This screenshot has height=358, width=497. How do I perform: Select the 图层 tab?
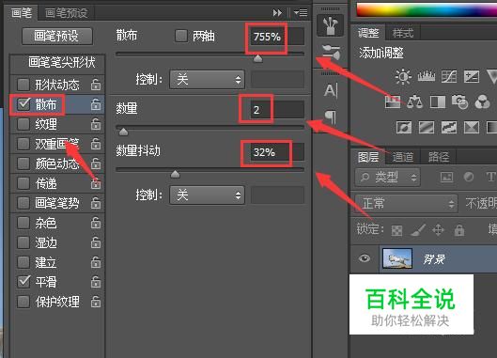click(368, 157)
